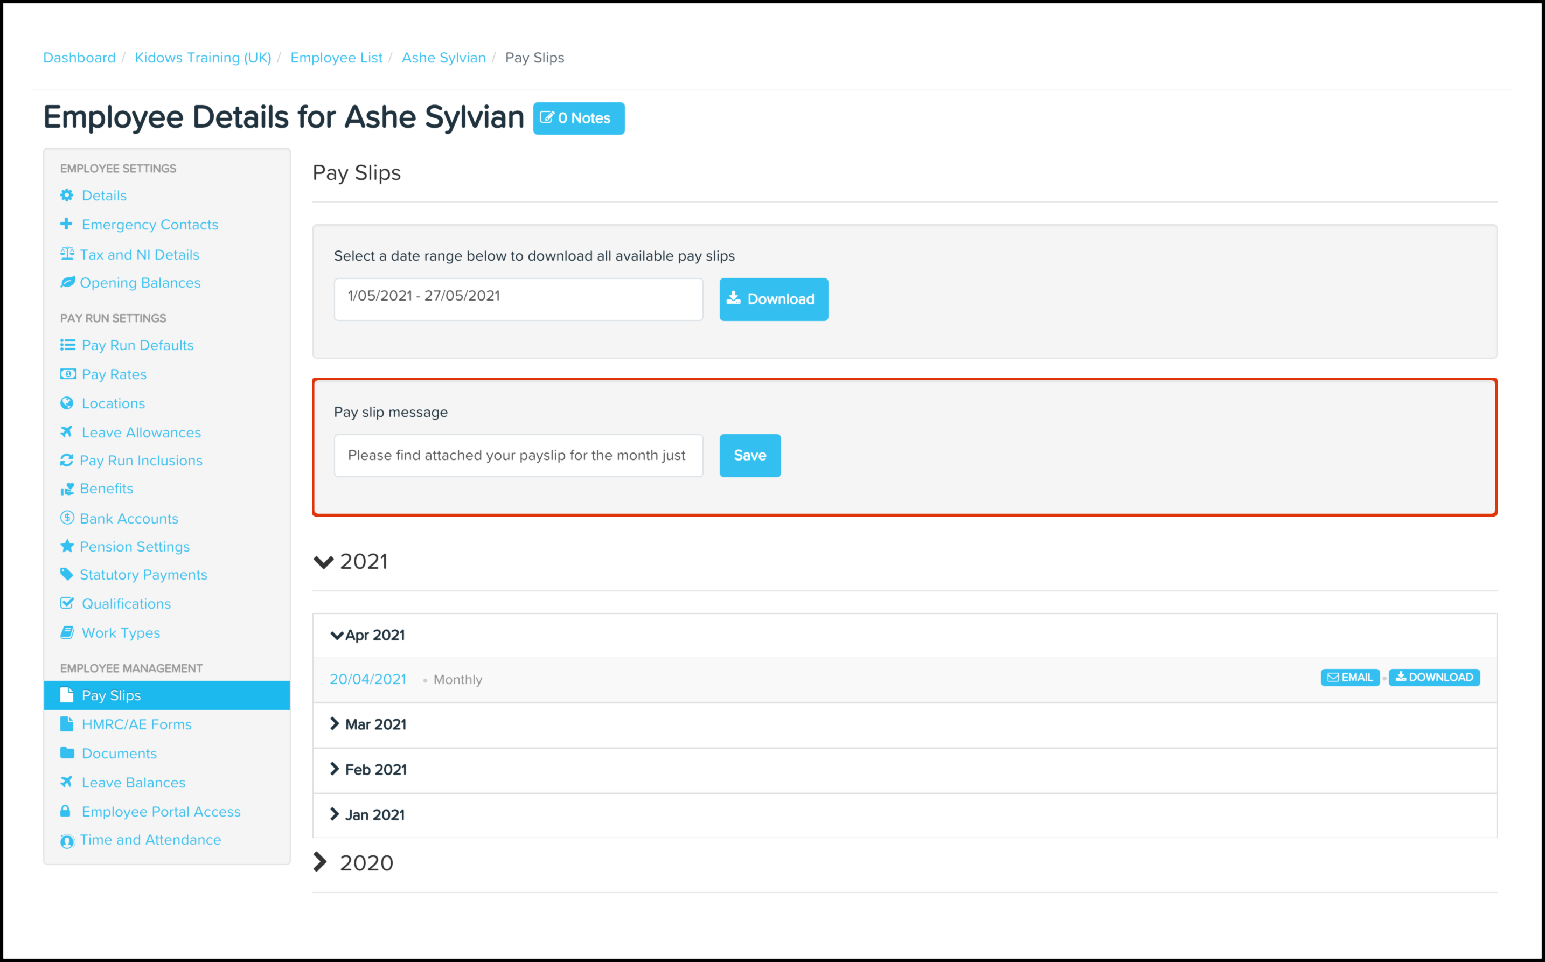Click the airplane icon for Leave Allowances
Image resolution: width=1545 pixels, height=962 pixels.
(x=66, y=432)
